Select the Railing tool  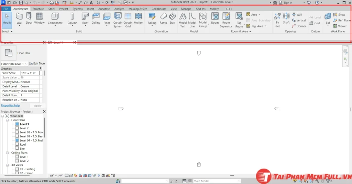(x=152, y=19)
